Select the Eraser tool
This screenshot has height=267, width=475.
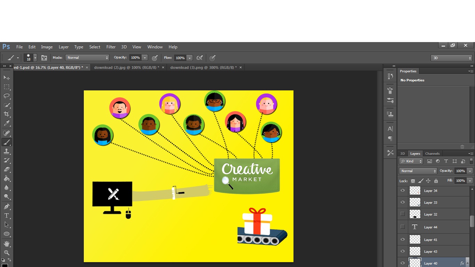point(7,169)
